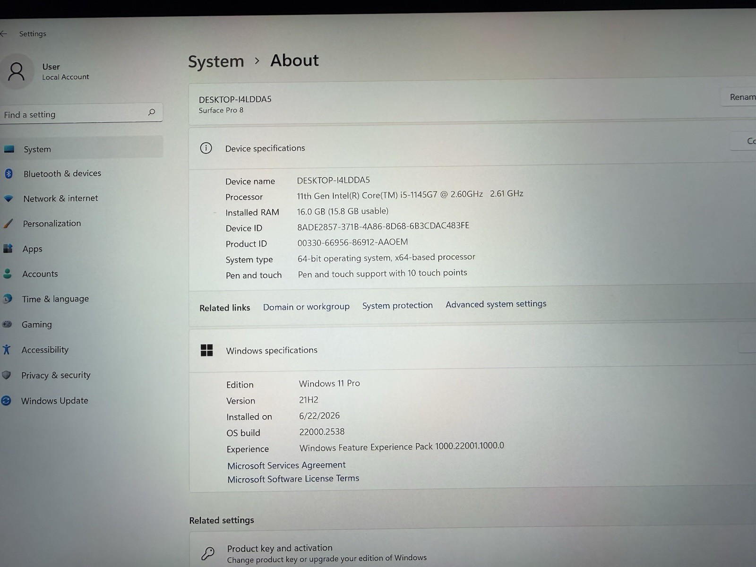Select Edition value Windows 11 Pro

[329, 383]
